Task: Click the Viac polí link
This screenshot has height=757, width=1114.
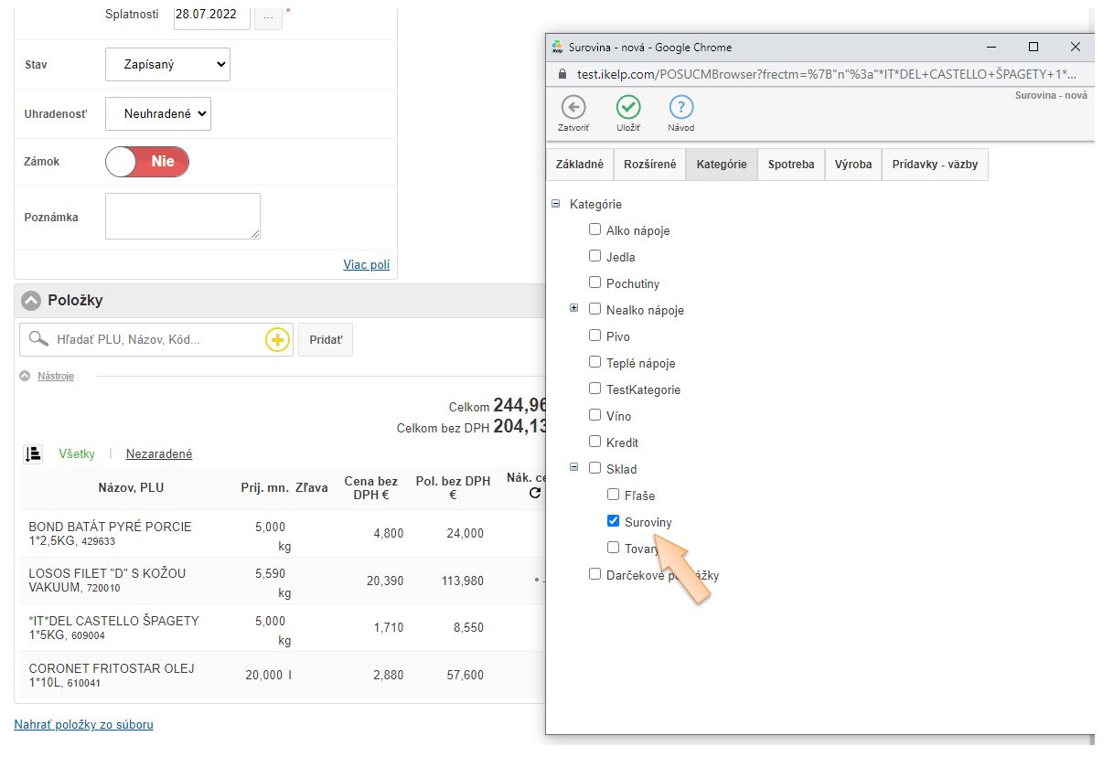Action: (x=366, y=265)
